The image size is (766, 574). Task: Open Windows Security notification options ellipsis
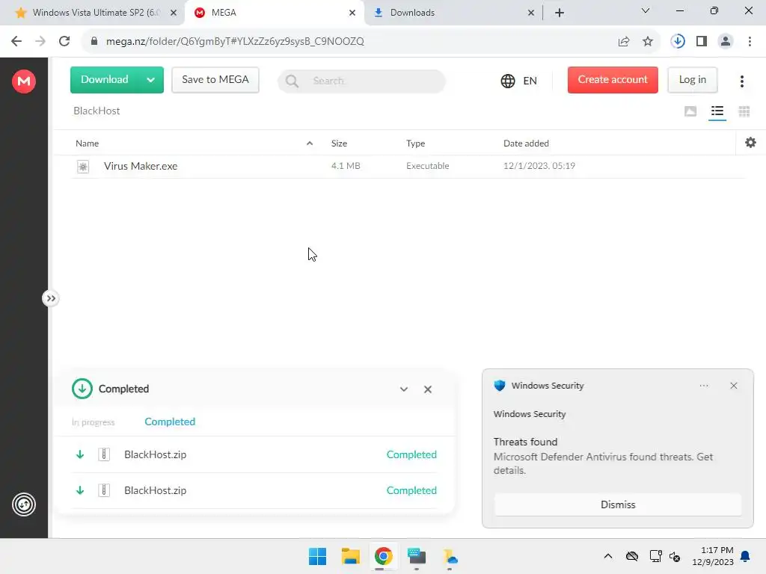(x=703, y=386)
